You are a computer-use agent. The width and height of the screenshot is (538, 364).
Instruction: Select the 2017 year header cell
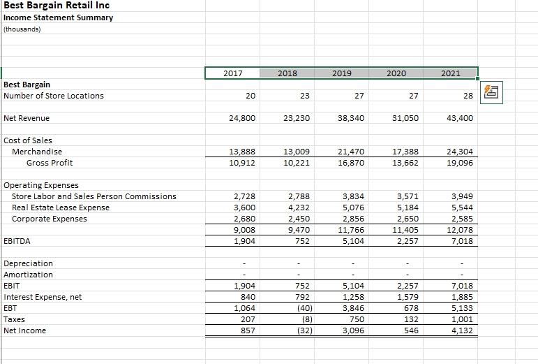coord(232,73)
